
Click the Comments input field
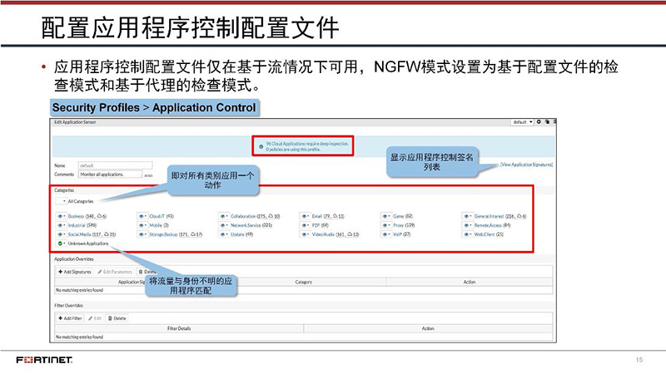[111, 175]
